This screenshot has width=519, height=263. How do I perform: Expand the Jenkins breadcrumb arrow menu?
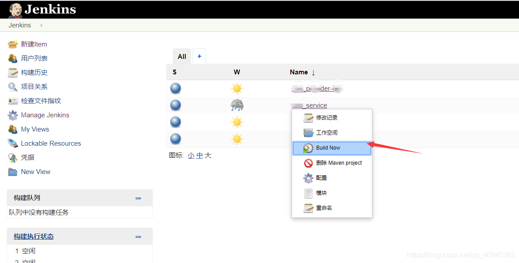click(41, 25)
